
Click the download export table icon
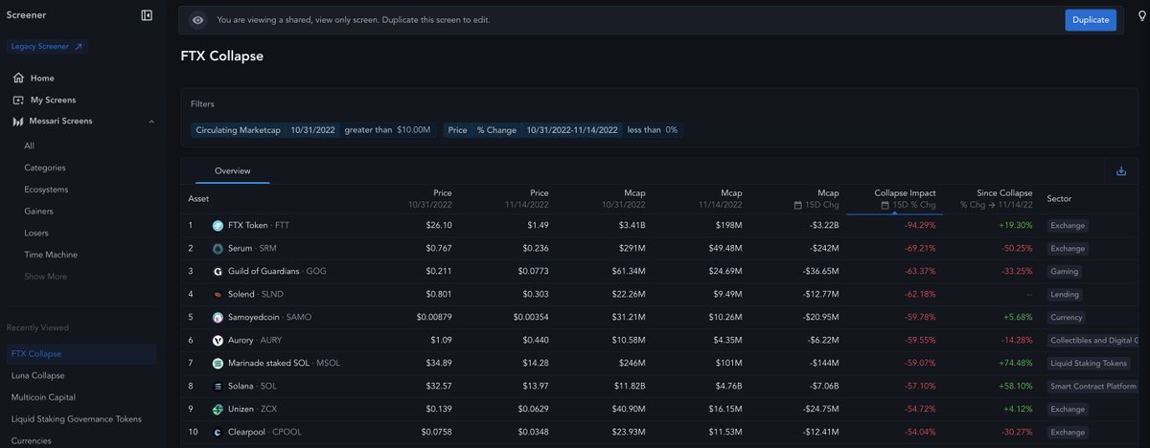coord(1121,171)
